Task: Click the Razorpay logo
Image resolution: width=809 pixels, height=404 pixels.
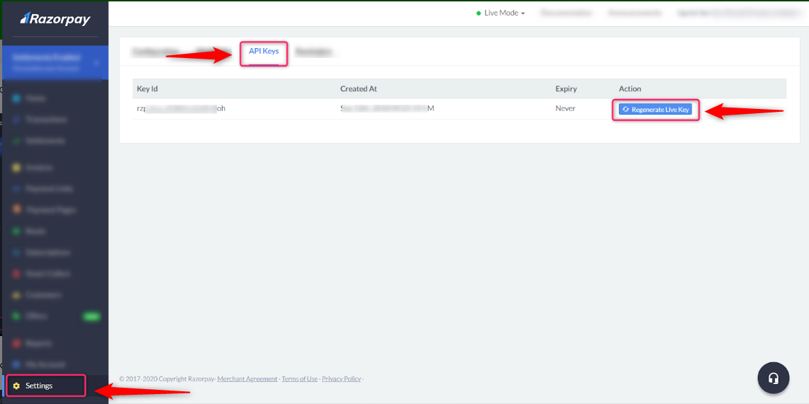Action: [55, 20]
